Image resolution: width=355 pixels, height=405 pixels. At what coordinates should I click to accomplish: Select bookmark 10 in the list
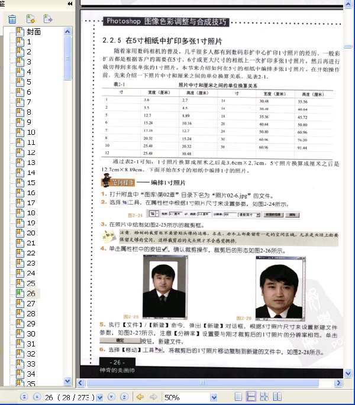31,132
